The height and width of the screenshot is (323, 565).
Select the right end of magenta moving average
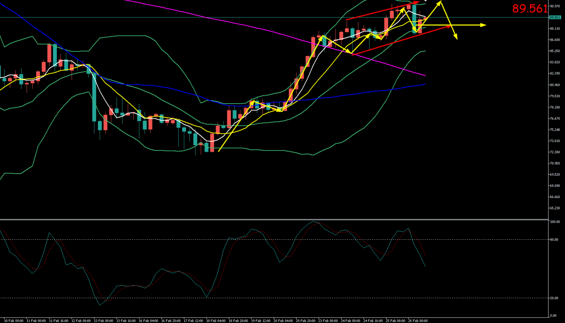tap(425, 75)
